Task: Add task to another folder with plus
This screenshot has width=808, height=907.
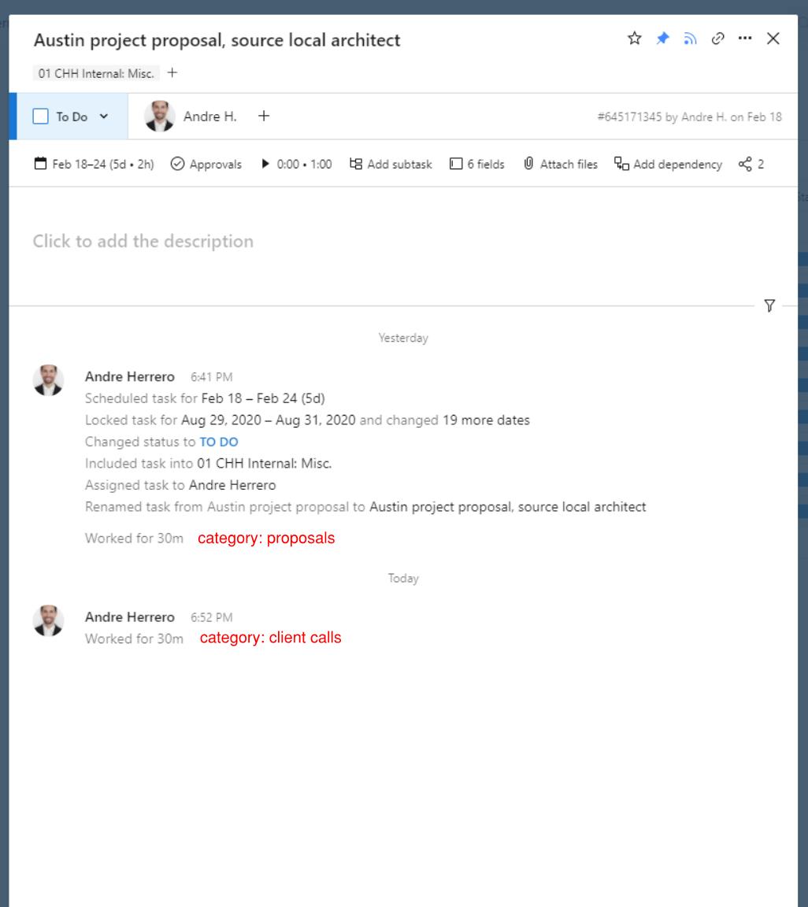Action: (172, 73)
